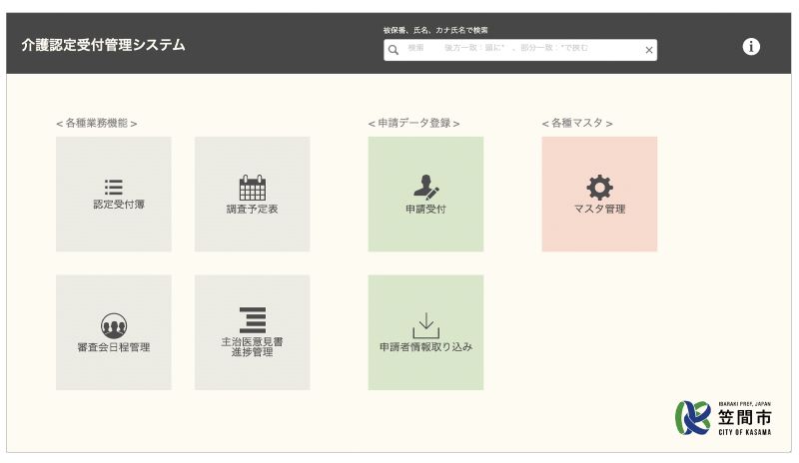Click the list icon for 認定受付簿
This screenshot has height=463, width=799.
coord(113,187)
